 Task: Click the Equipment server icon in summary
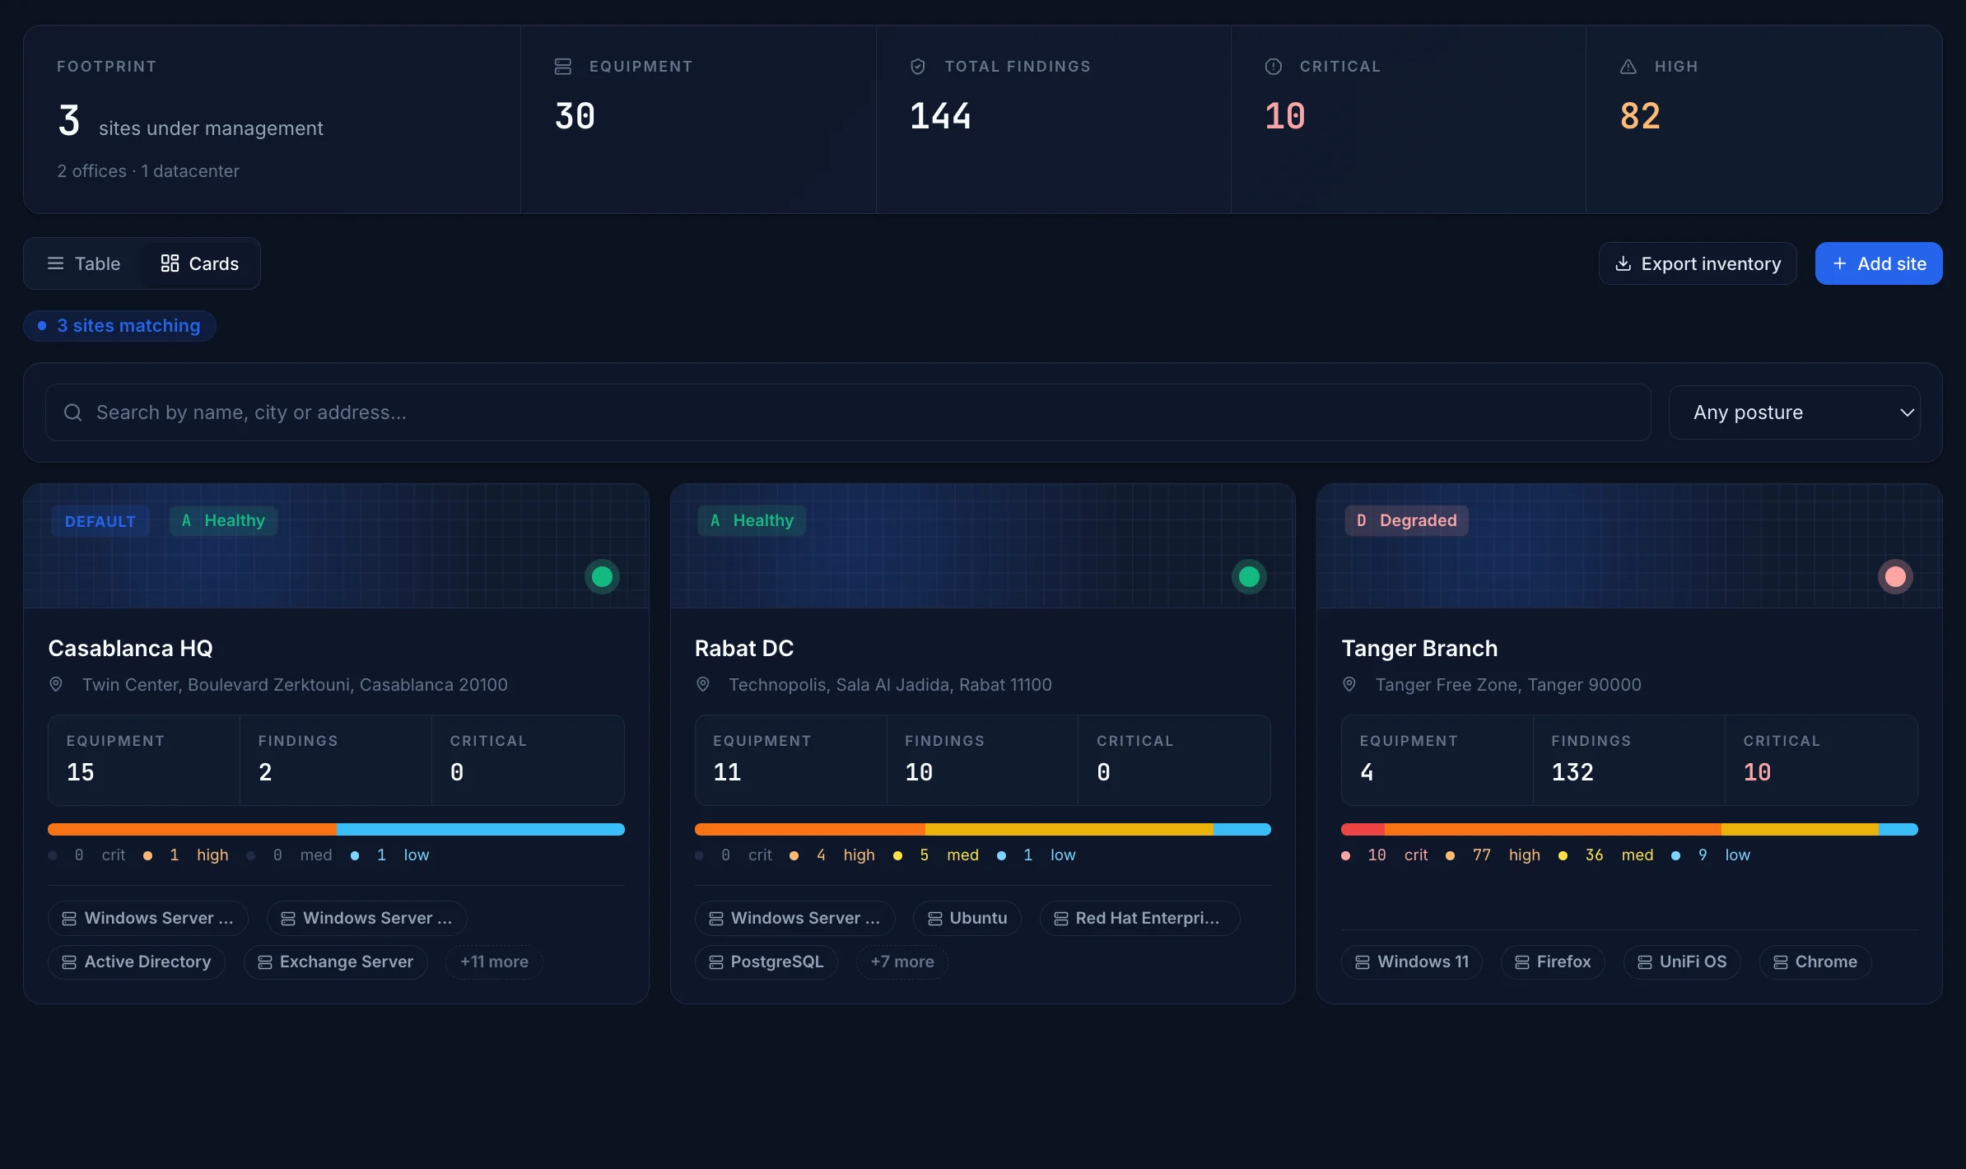click(x=563, y=67)
